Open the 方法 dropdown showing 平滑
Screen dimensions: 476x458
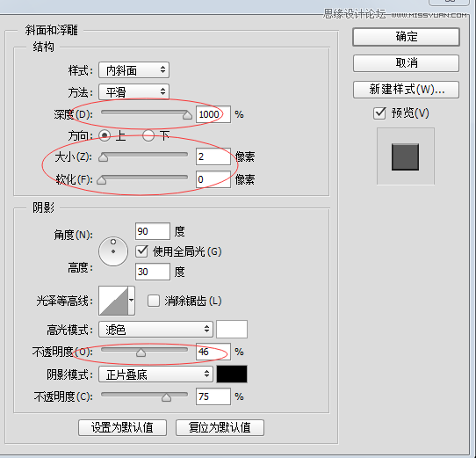point(133,91)
